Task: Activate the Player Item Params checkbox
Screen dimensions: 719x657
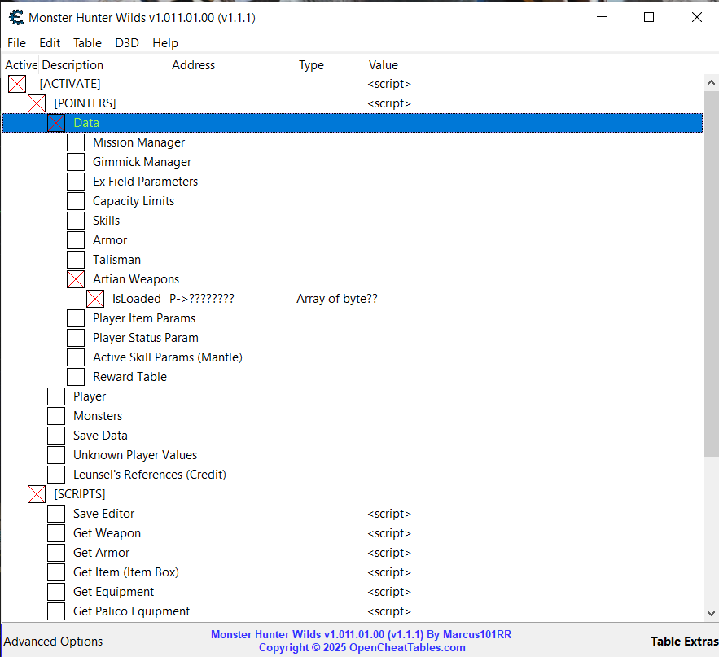Action: click(x=76, y=318)
